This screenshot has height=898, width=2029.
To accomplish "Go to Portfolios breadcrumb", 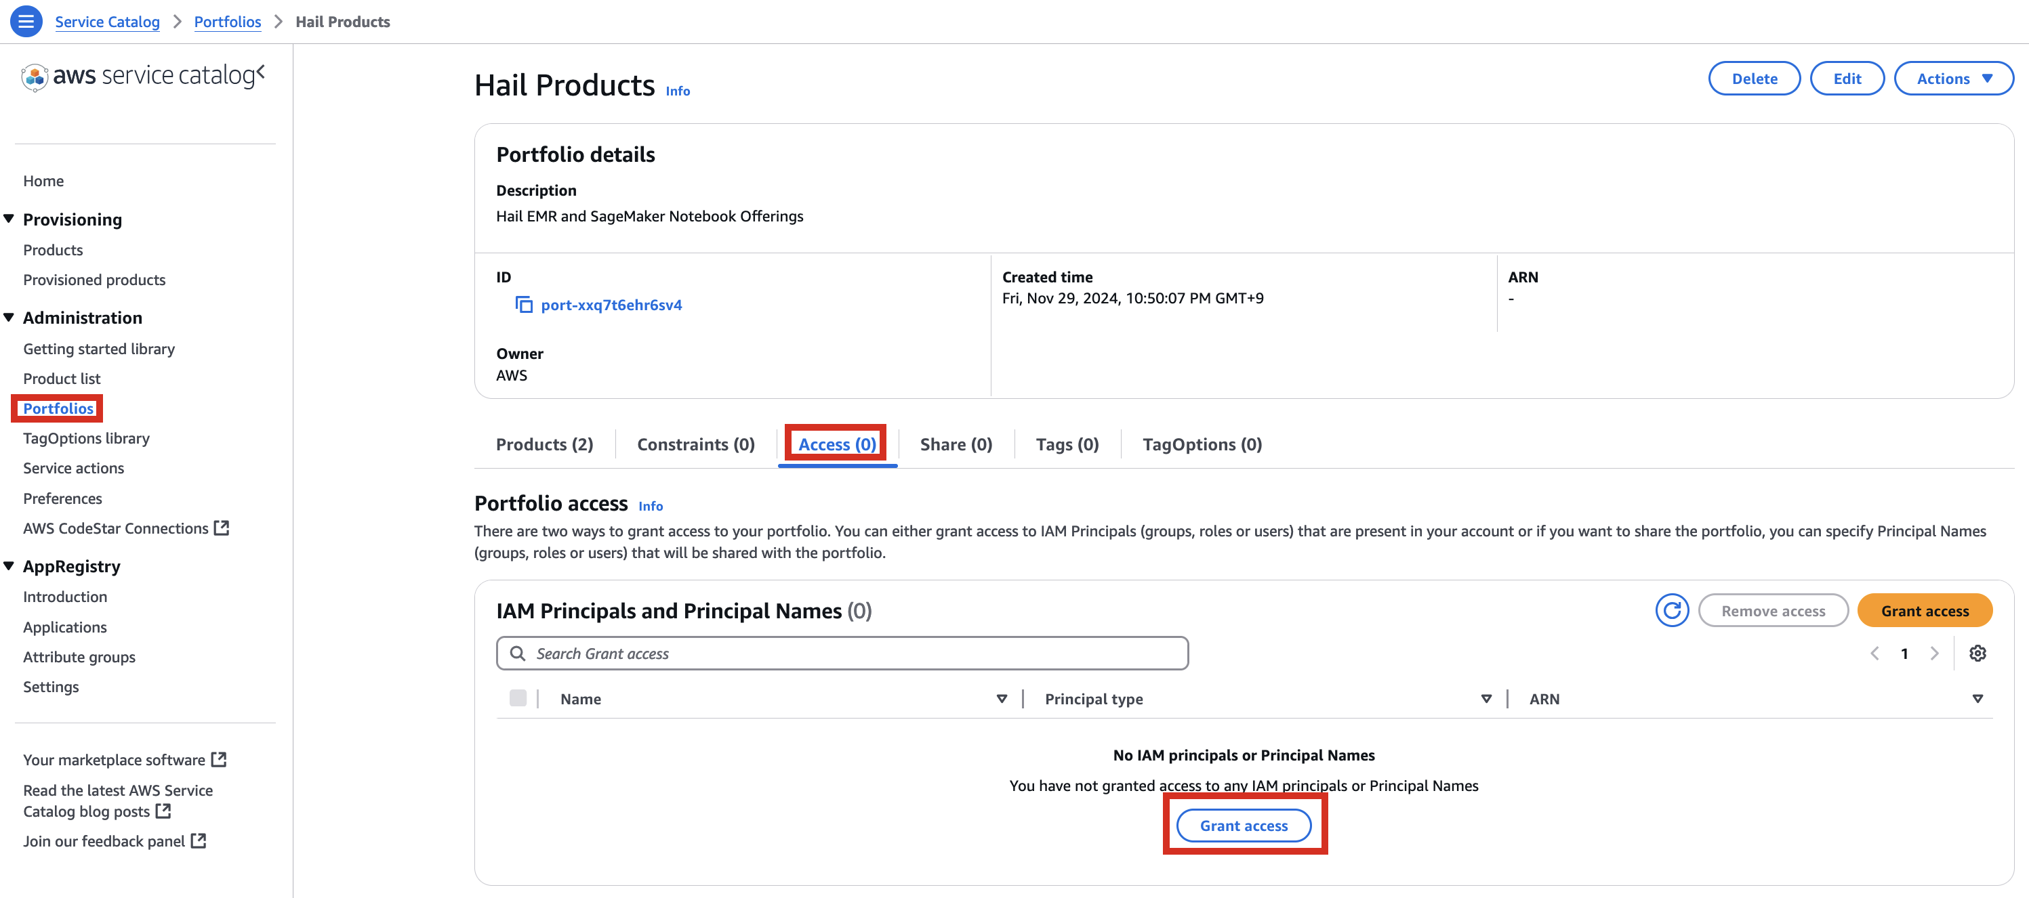I will [228, 21].
